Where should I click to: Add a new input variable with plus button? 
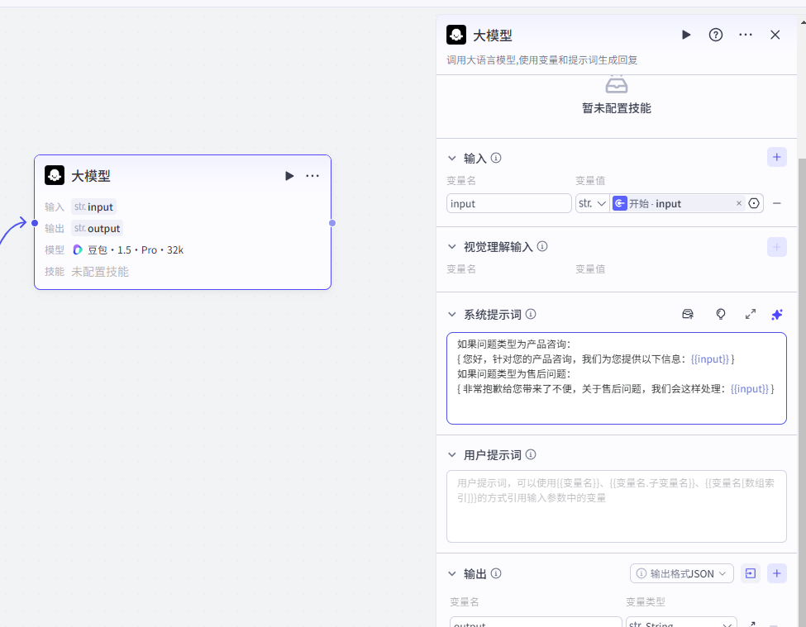pos(776,157)
